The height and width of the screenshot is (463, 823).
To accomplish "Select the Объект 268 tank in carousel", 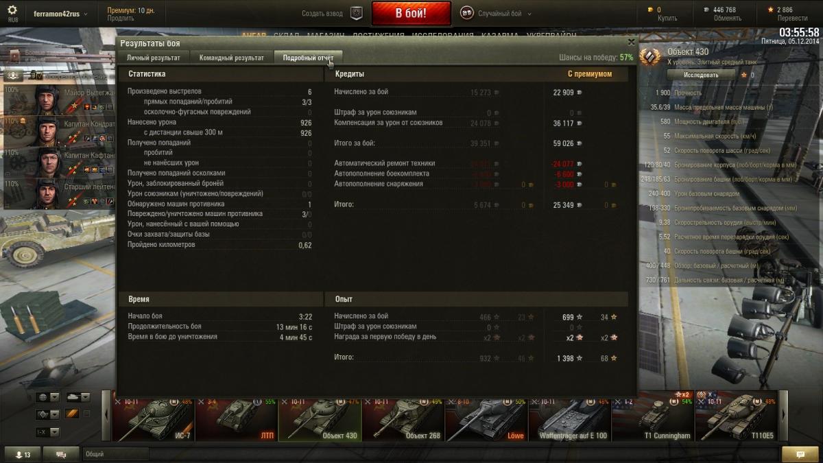I will [403, 419].
